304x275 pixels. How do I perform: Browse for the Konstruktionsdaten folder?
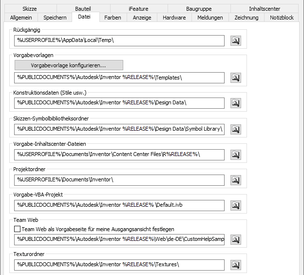coord(236,103)
